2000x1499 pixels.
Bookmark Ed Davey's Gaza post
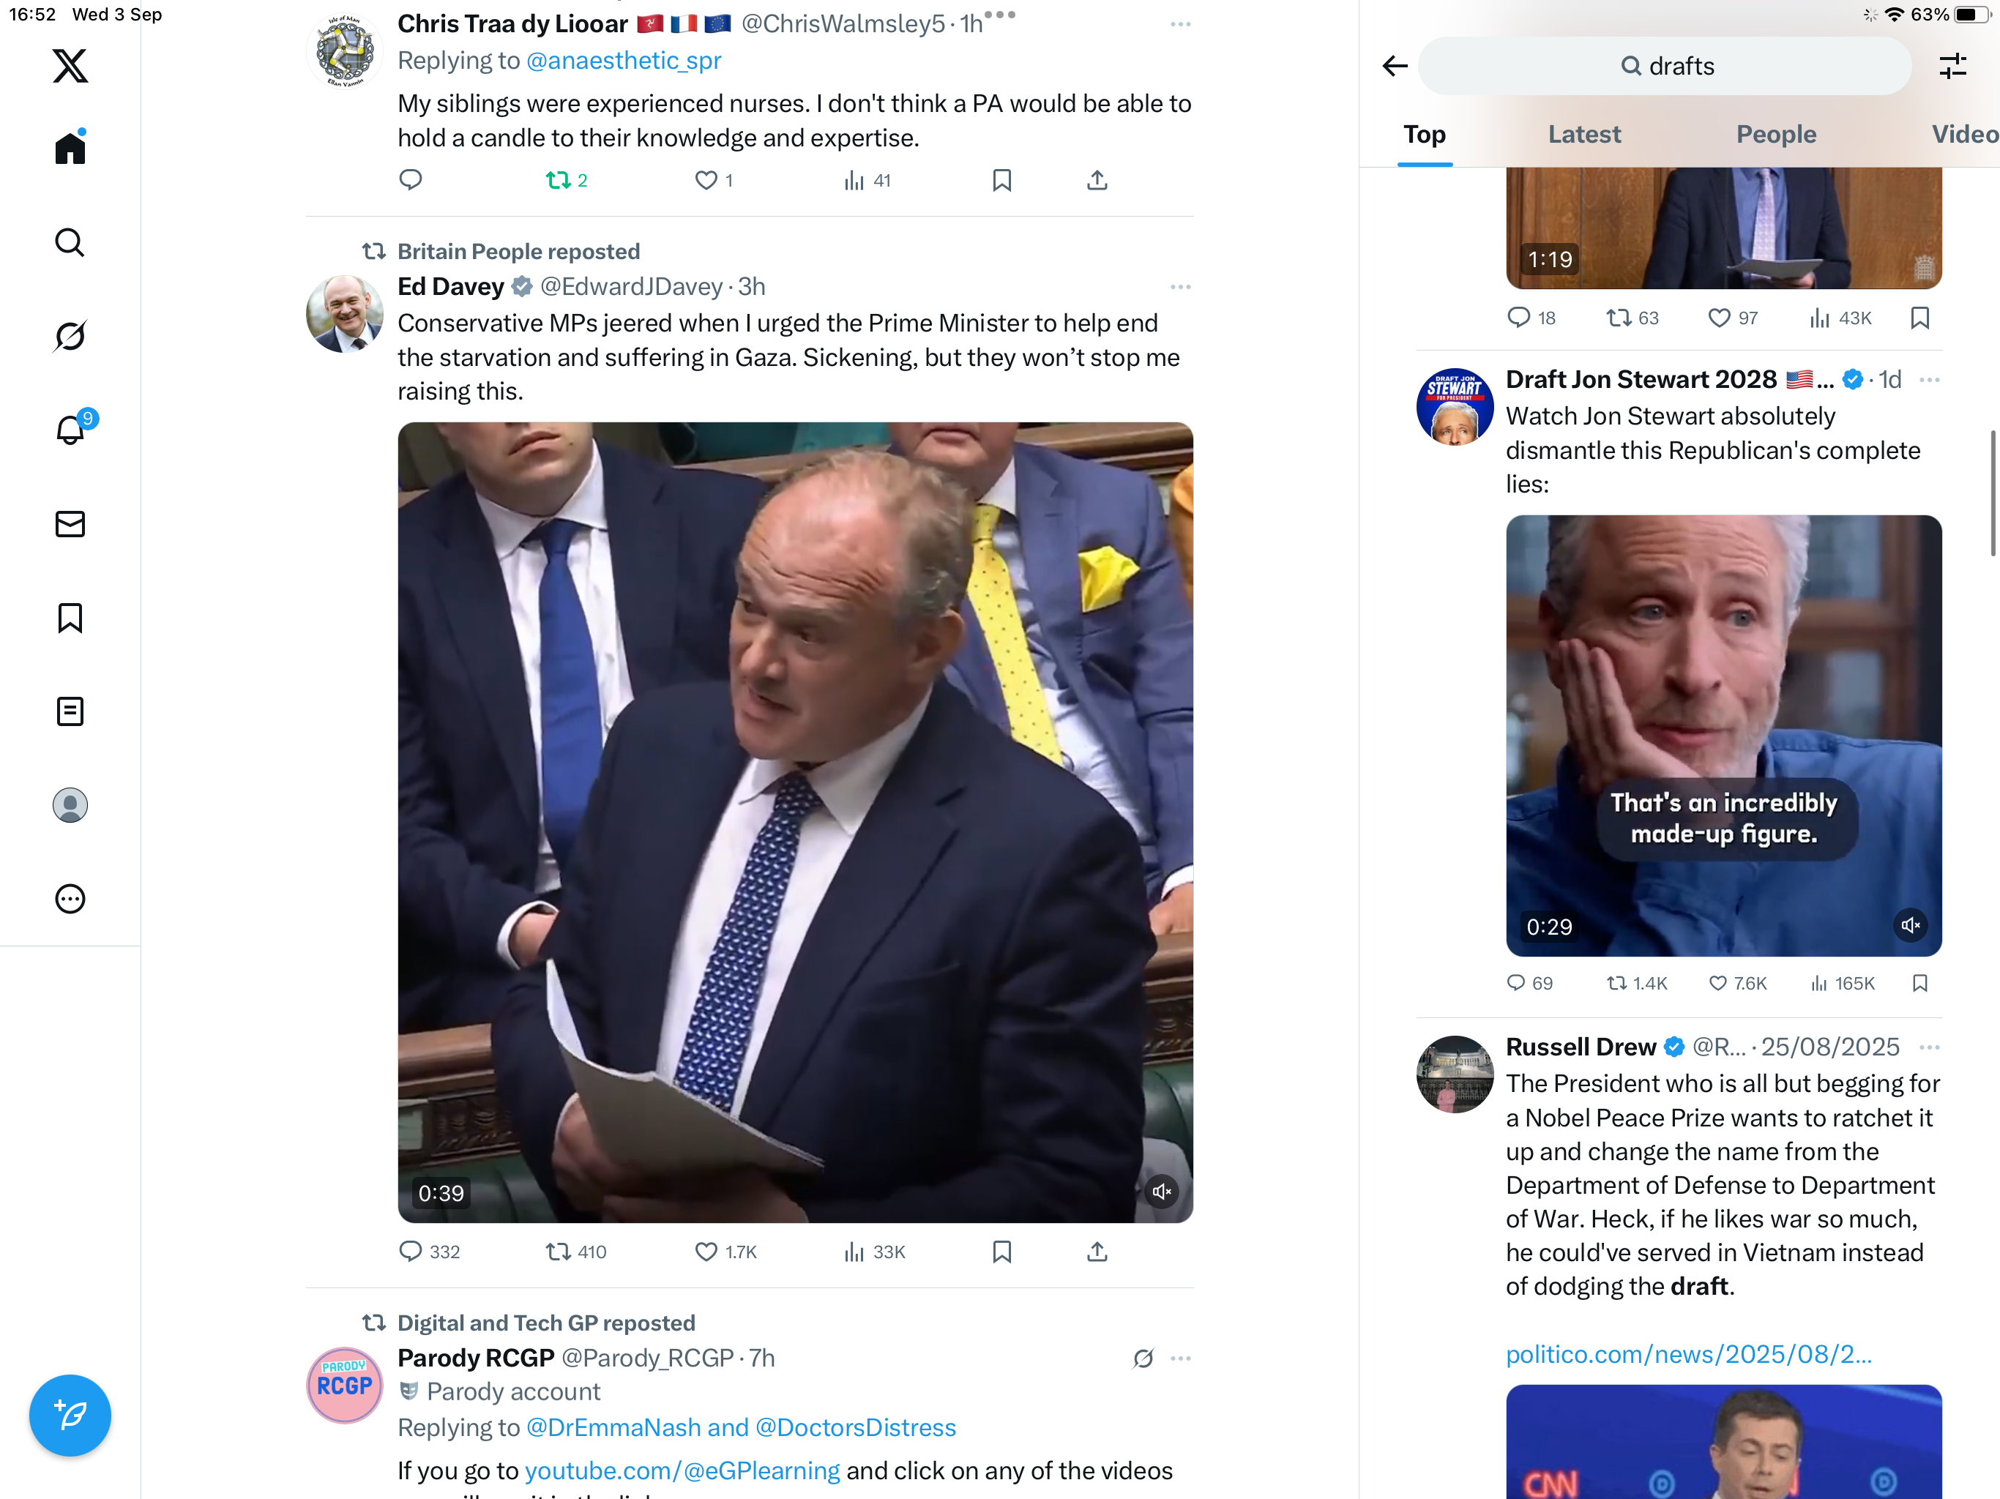pyautogui.click(x=1001, y=1252)
